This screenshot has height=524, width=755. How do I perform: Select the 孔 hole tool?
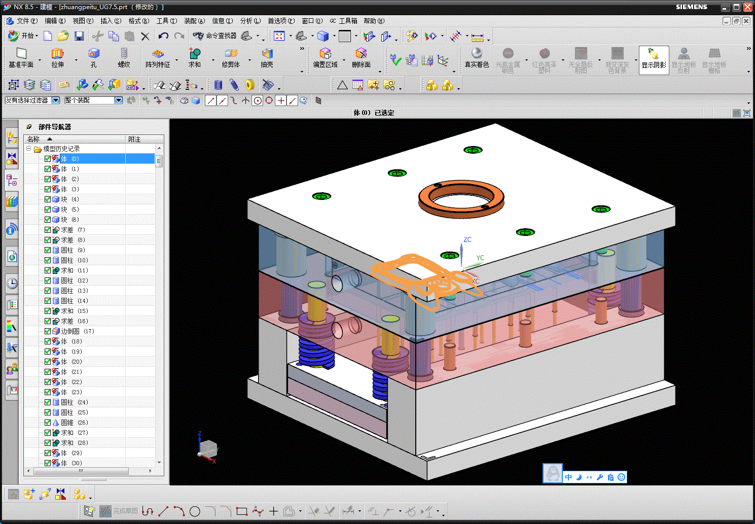click(94, 57)
